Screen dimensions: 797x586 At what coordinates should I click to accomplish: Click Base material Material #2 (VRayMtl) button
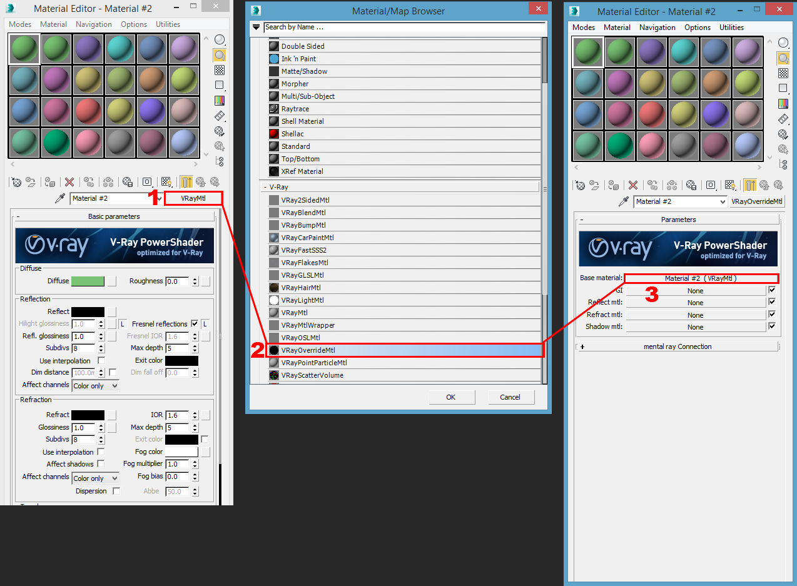click(701, 278)
